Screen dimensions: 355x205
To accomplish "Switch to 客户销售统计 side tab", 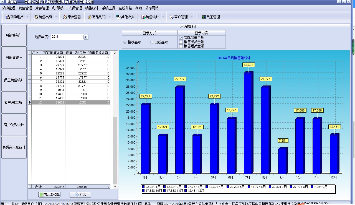I will (x=14, y=102).
